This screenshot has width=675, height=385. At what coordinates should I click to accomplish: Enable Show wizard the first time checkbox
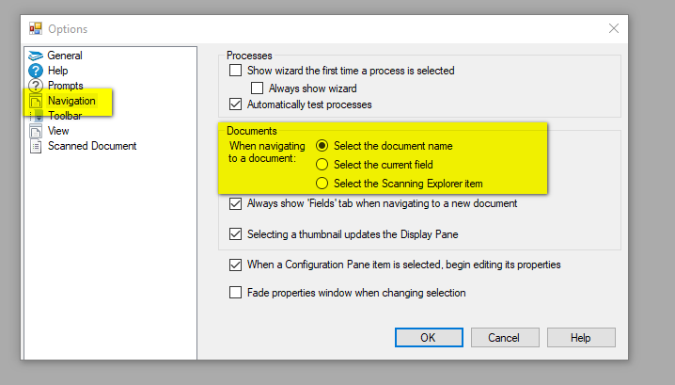[x=235, y=71]
